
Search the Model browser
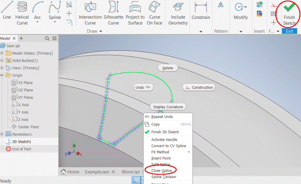point(47,39)
